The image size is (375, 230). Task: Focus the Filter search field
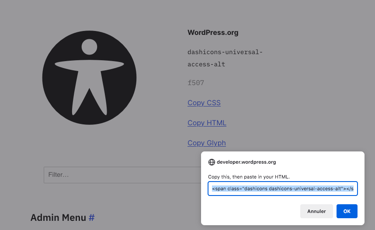click(x=122, y=175)
